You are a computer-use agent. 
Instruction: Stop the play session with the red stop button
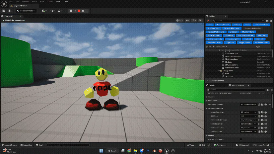[79, 11]
